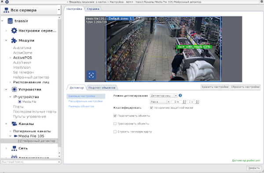The width and height of the screenshot is (264, 173).
Task: Select IntelliVision in tree
Action: click(x=22, y=67)
